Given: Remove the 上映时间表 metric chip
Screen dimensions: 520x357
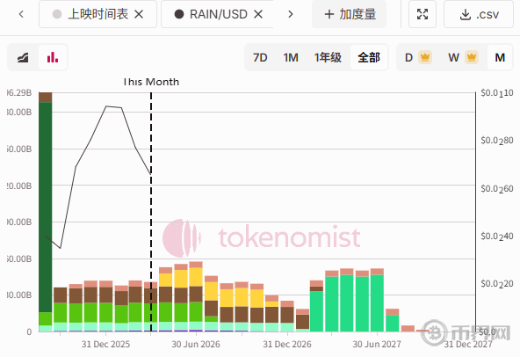Looking at the screenshot, I should point(139,14).
